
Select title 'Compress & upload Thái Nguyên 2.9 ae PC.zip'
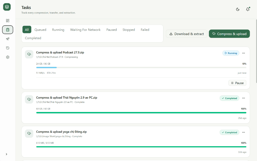(x=67, y=98)
